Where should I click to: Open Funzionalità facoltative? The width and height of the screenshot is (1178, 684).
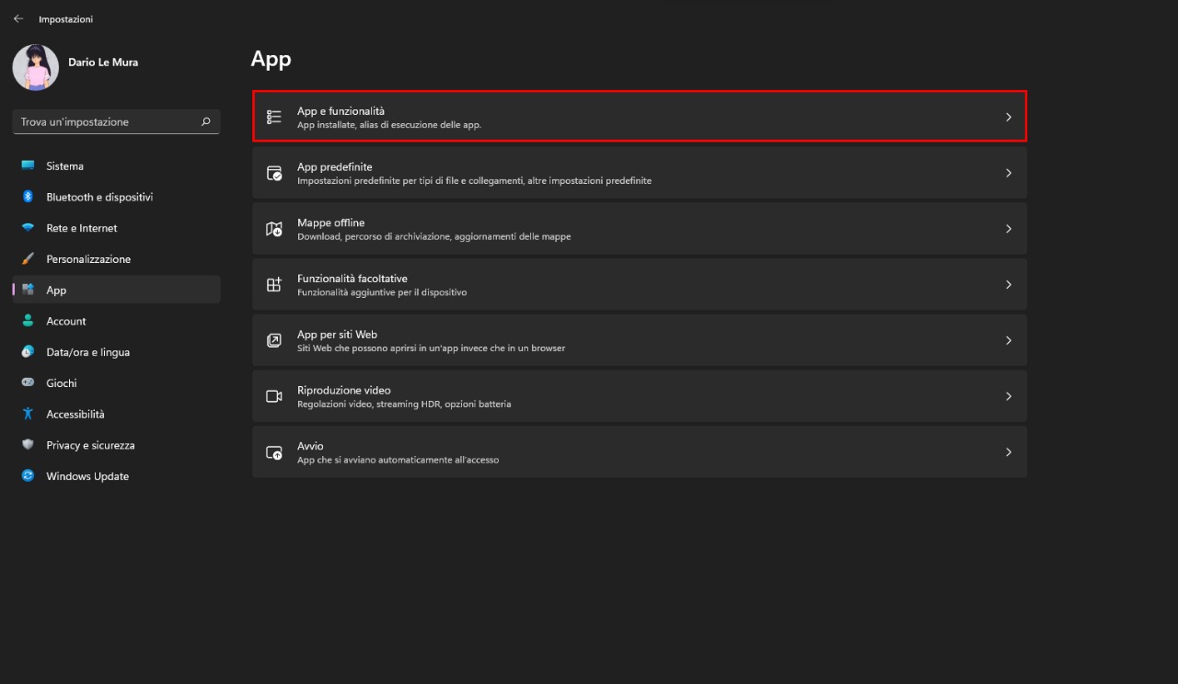(x=640, y=285)
